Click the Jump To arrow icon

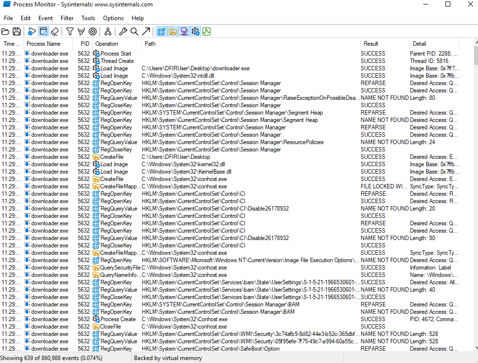tap(146, 31)
